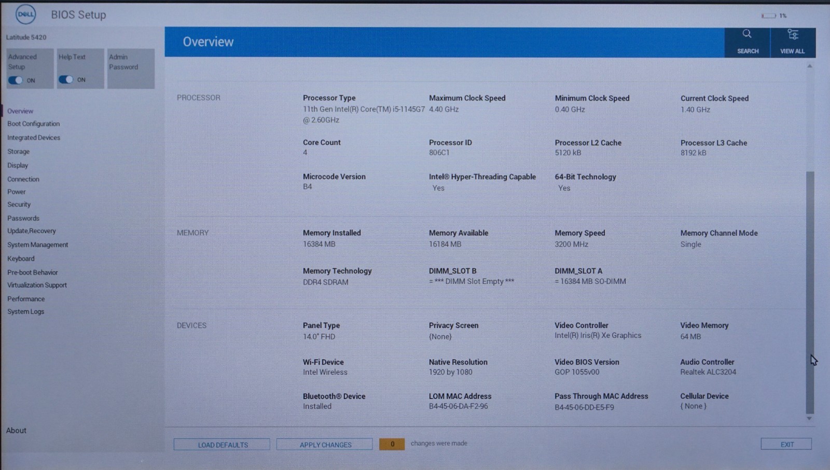Screen dimensions: 830x470
Task: Click Video Controller Iris Xe Graphics value
Action: point(598,335)
